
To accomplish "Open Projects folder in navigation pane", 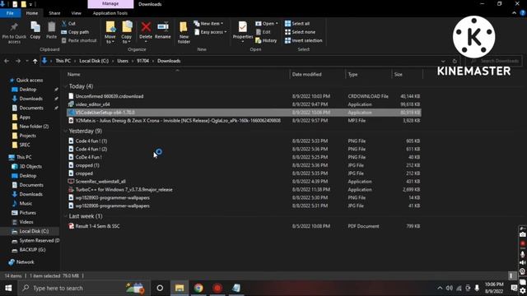I will click(x=27, y=136).
